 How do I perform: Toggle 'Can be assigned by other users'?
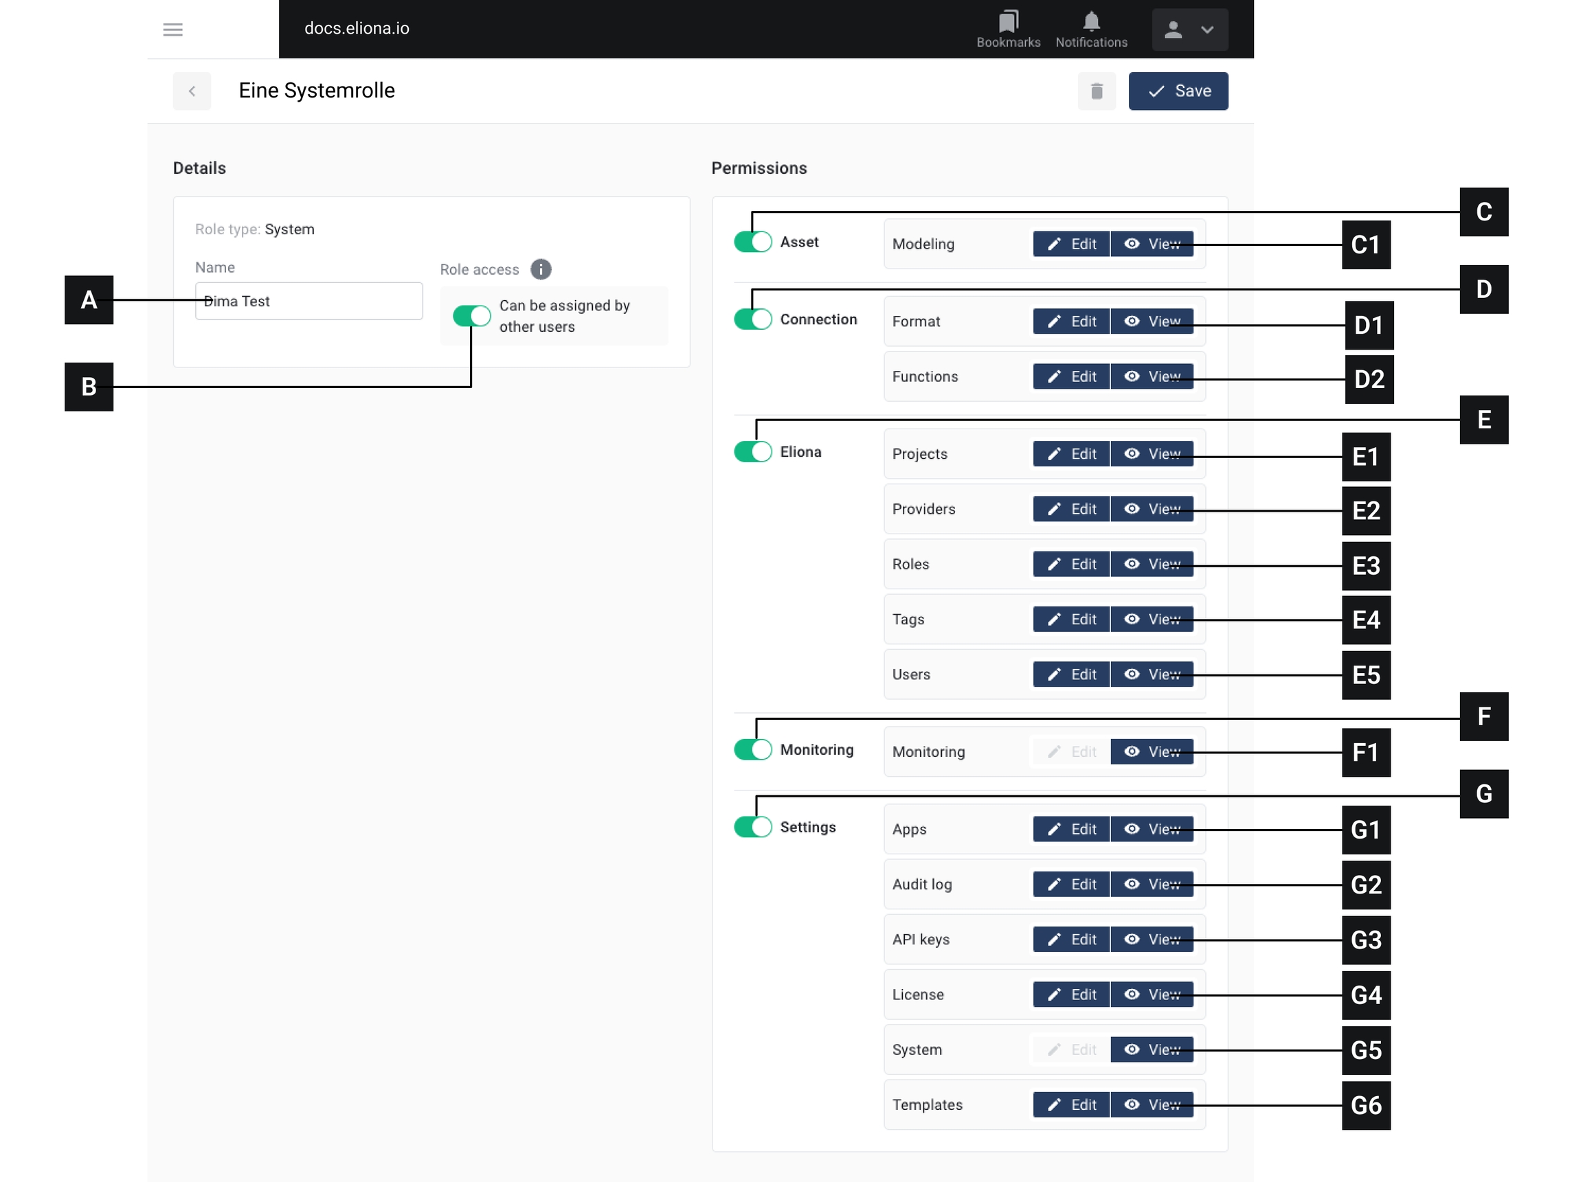471,315
